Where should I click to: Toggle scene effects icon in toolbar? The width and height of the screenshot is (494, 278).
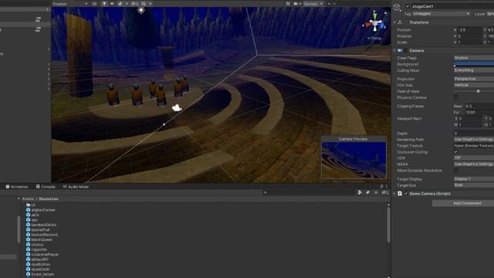(120, 4)
